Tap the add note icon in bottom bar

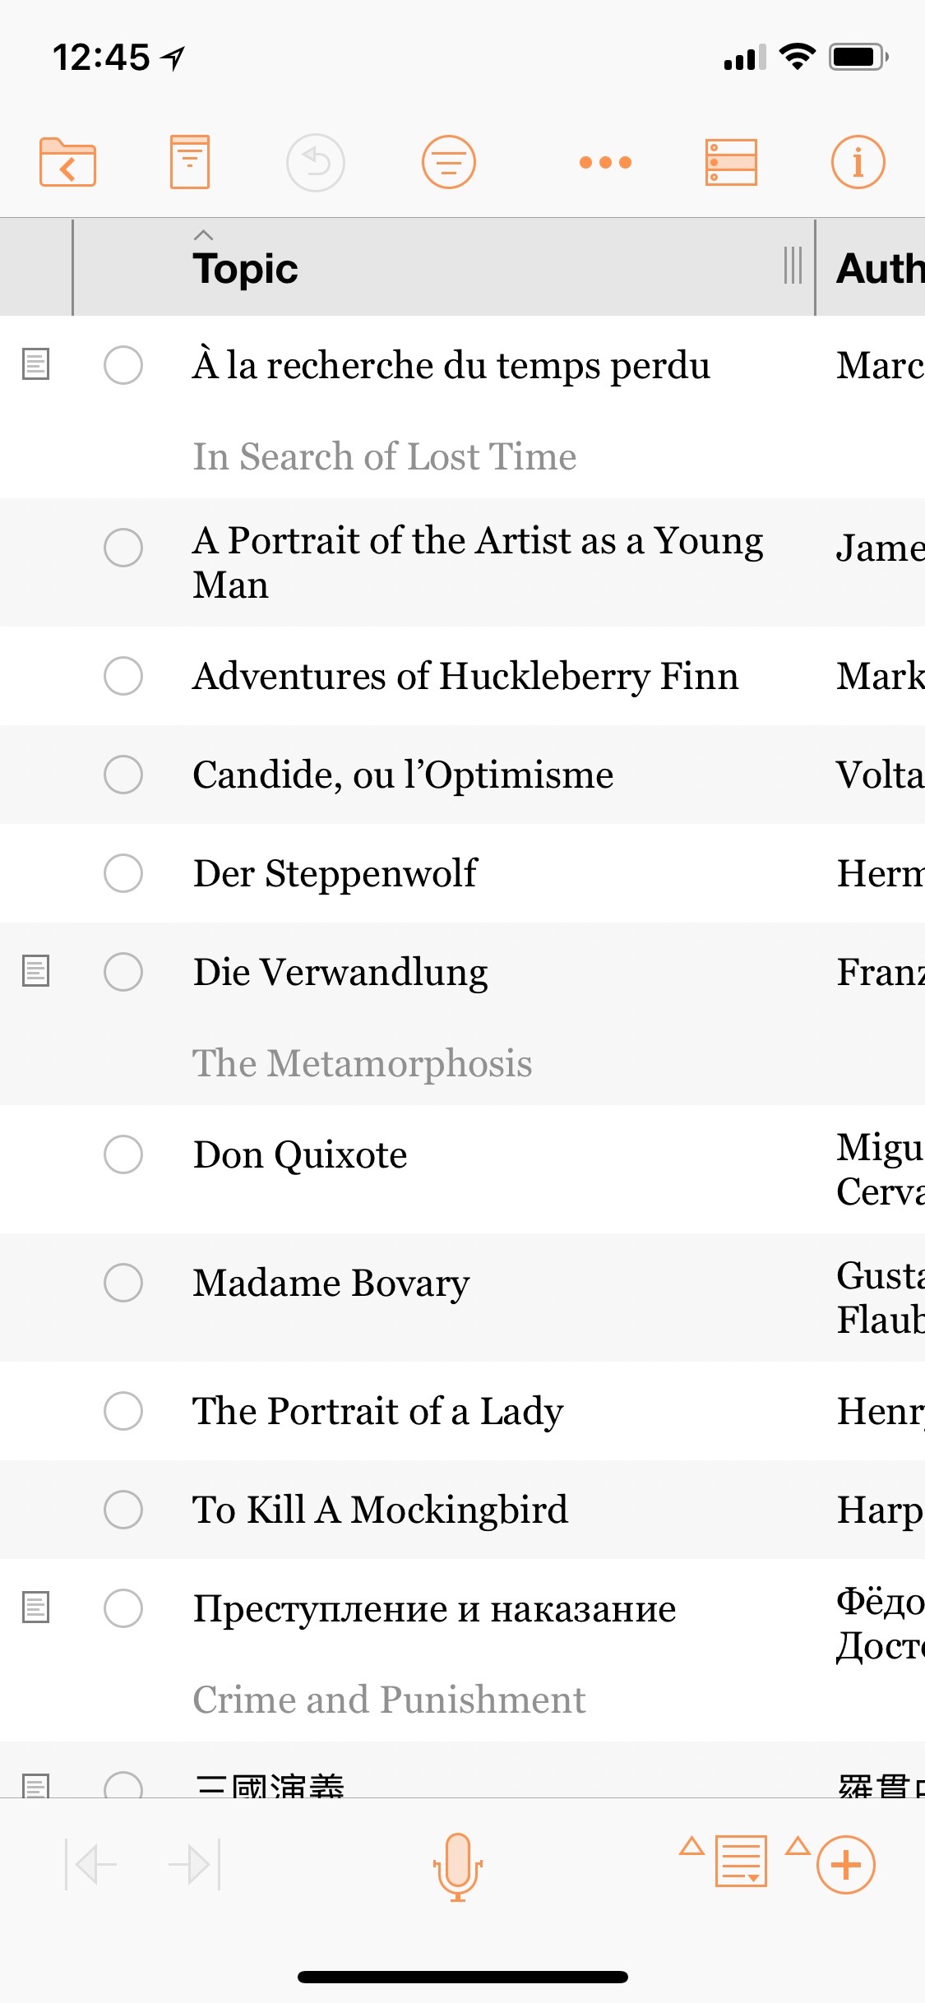click(x=741, y=1861)
